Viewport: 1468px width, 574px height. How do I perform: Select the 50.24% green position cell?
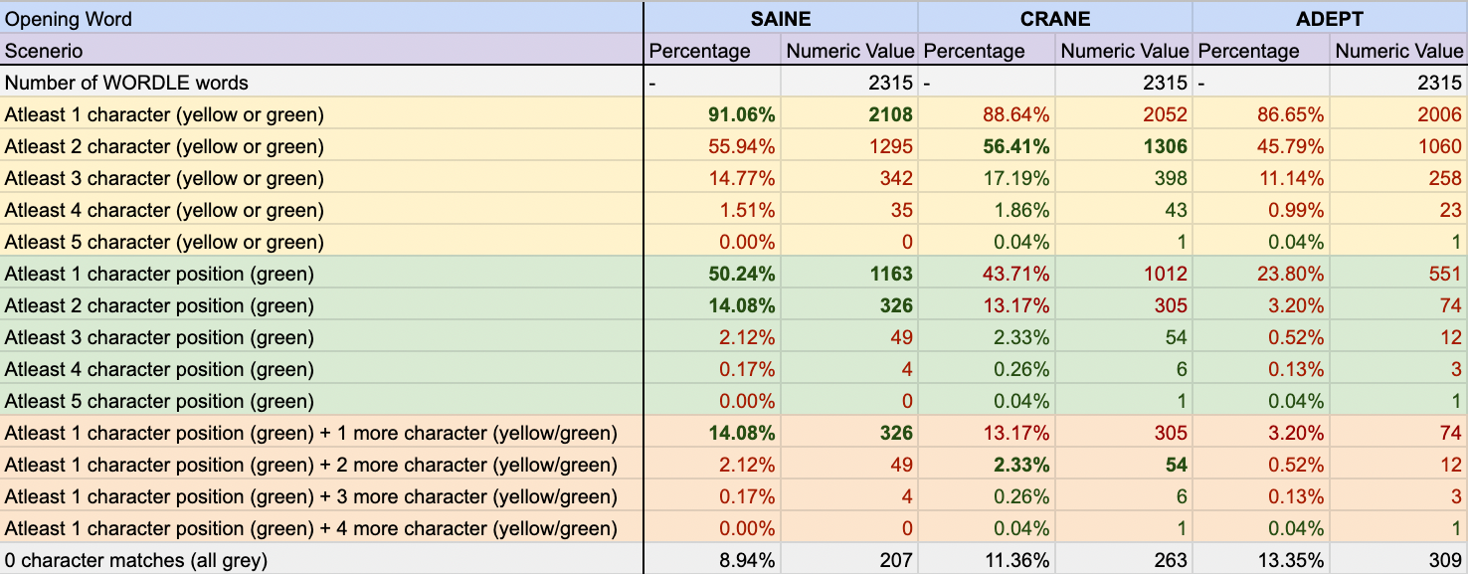pyautogui.click(x=743, y=274)
